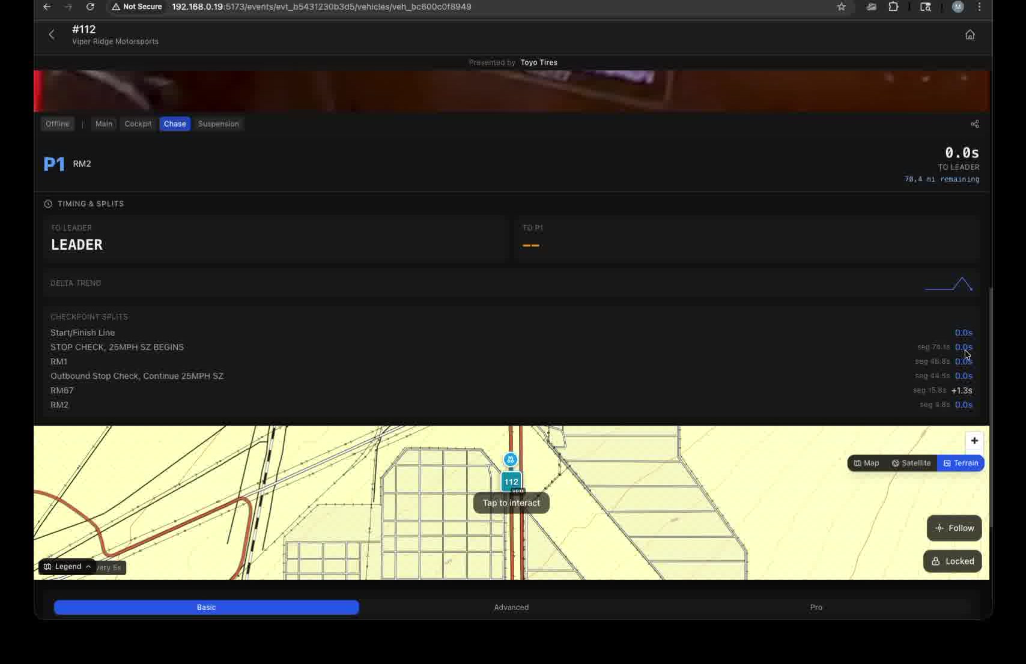Switch the map to Satellite view
1026x664 pixels.
point(911,463)
